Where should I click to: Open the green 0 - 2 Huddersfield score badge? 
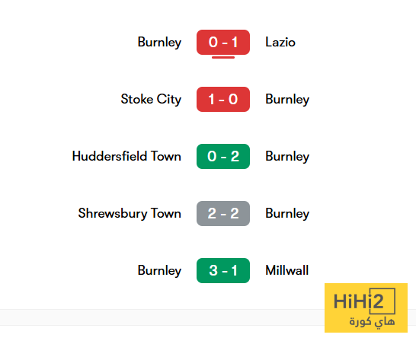(222, 156)
